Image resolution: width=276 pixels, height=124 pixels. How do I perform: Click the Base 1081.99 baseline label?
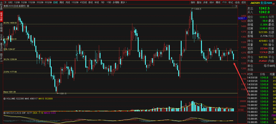[10, 92]
